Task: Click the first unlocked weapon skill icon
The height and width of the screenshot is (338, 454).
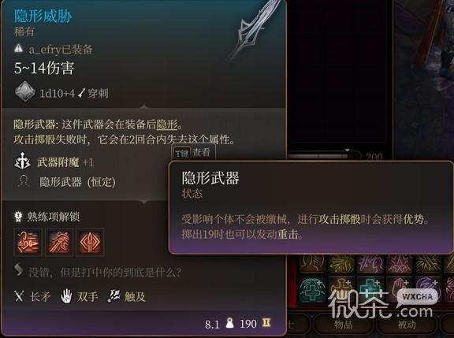Action: click(x=28, y=242)
